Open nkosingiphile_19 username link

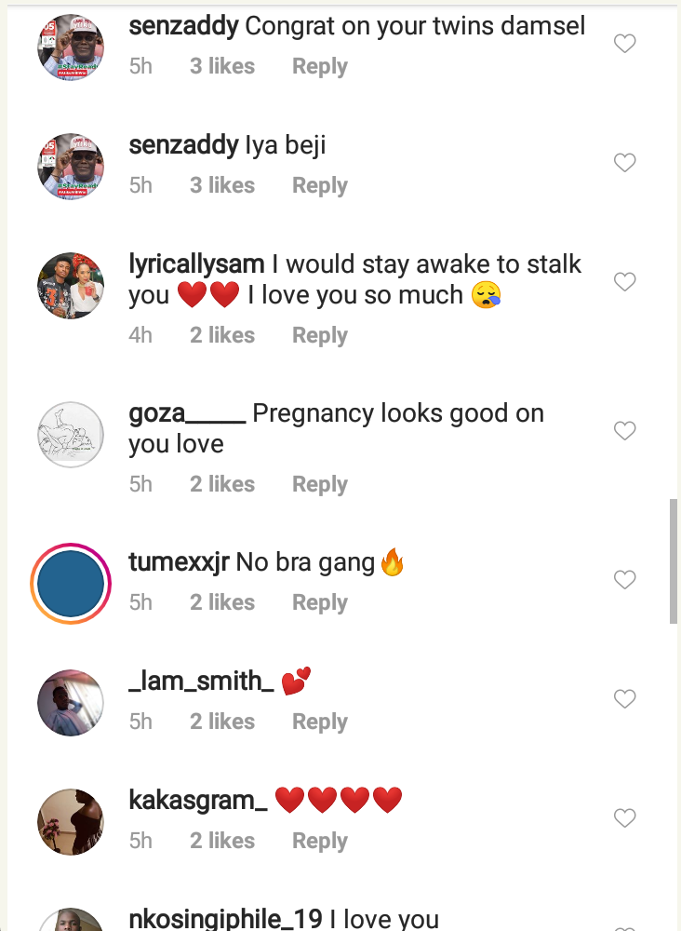point(225,920)
